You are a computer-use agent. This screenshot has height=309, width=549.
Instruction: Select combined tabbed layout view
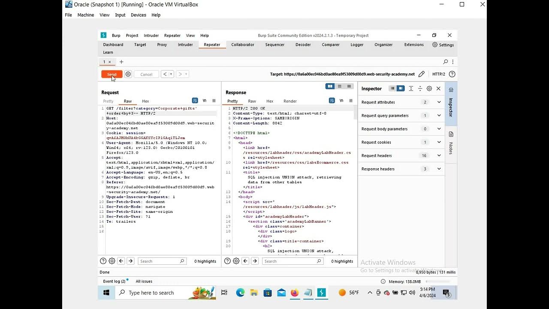tap(349, 86)
